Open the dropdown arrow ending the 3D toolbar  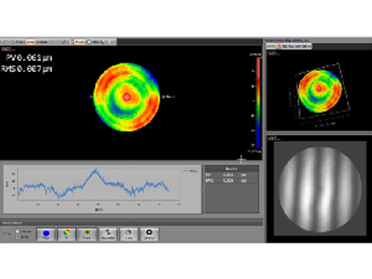click(x=310, y=46)
